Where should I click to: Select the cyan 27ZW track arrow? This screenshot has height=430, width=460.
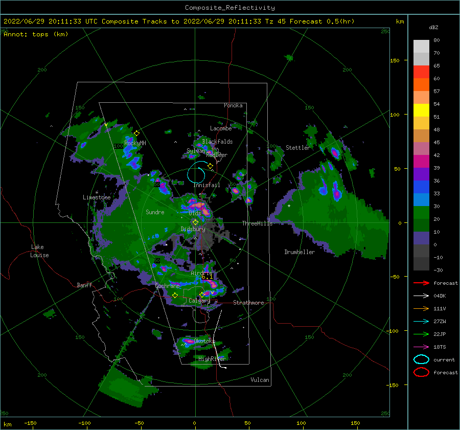(421, 322)
